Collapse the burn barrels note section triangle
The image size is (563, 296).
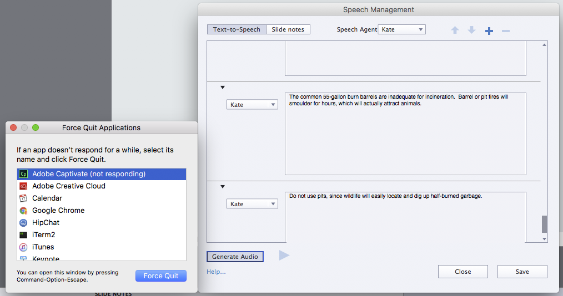[223, 88]
